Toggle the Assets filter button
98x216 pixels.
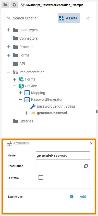(69, 18)
